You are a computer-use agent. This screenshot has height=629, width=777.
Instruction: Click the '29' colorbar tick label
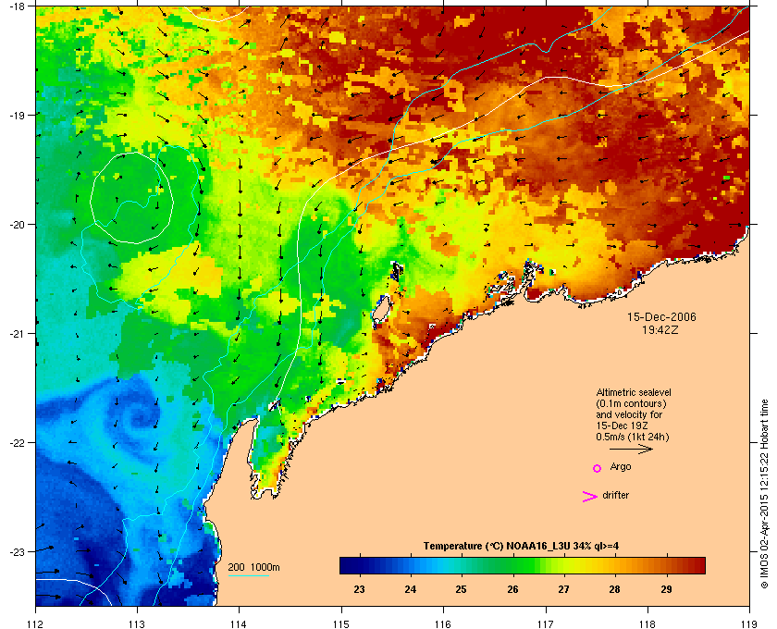667,589
